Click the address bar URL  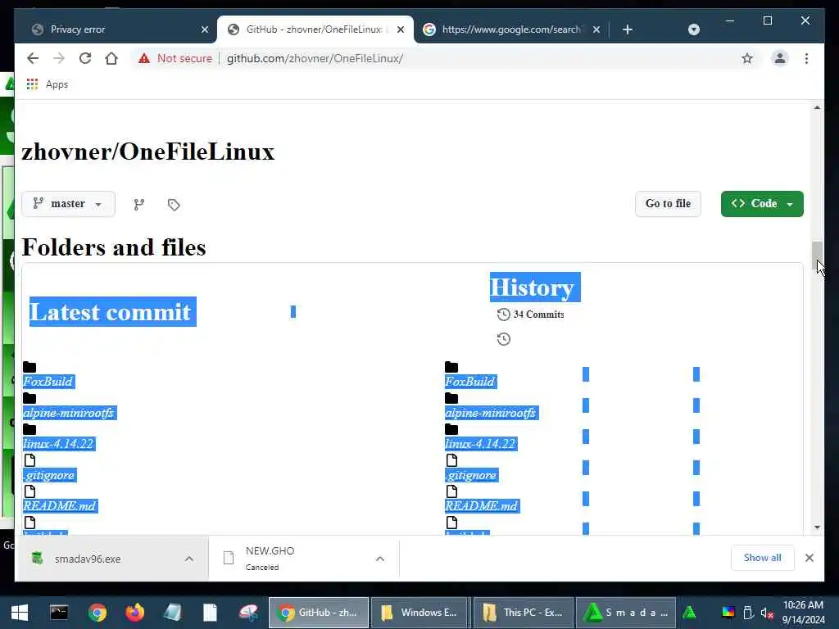pyautogui.click(x=315, y=58)
